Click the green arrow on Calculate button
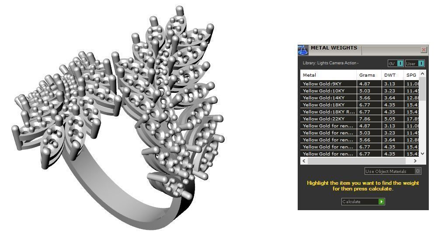445x243 pixels. tap(382, 201)
